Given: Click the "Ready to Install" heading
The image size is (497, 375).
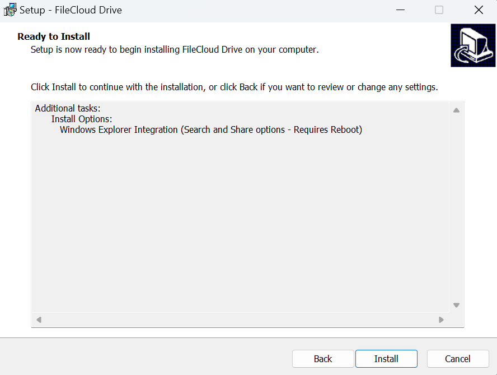Looking at the screenshot, I should [x=54, y=37].
